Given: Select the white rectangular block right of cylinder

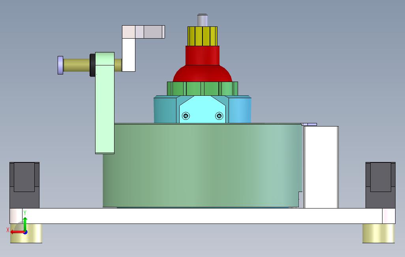Looking at the screenshot, I should [321, 167].
